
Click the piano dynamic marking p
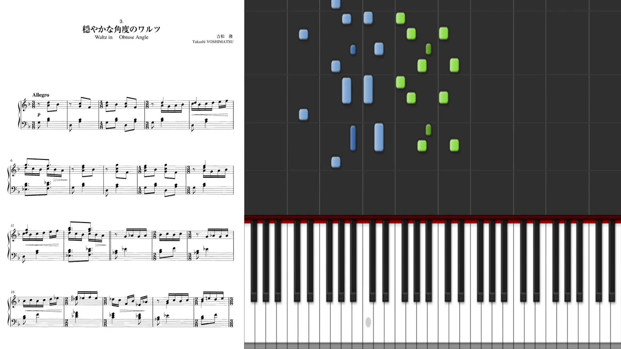point(39,114)
